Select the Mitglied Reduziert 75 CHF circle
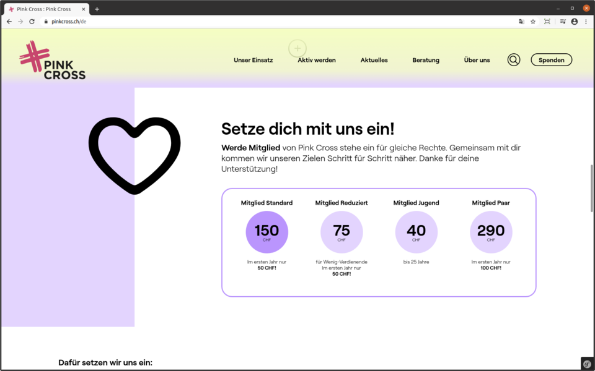 coord(342,232)
